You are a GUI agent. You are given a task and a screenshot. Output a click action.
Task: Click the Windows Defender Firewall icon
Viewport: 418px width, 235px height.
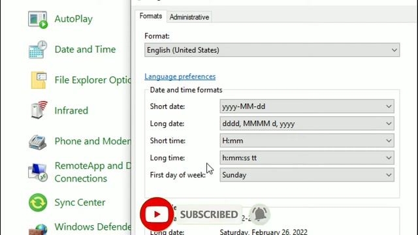(x=38, y=229)
